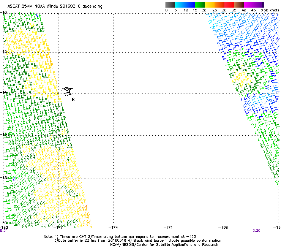
Task: Click the longitude label -171
Action: (x=168, y=228)
